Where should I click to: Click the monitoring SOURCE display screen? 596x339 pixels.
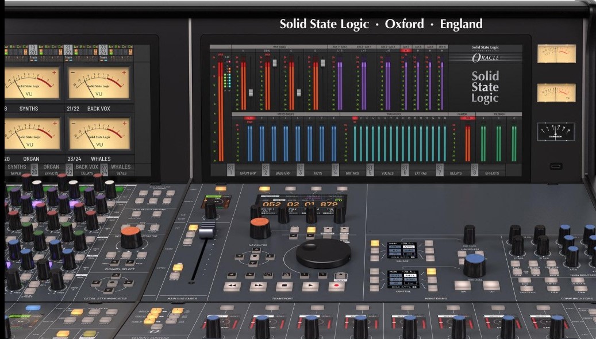tap(402, 250)
